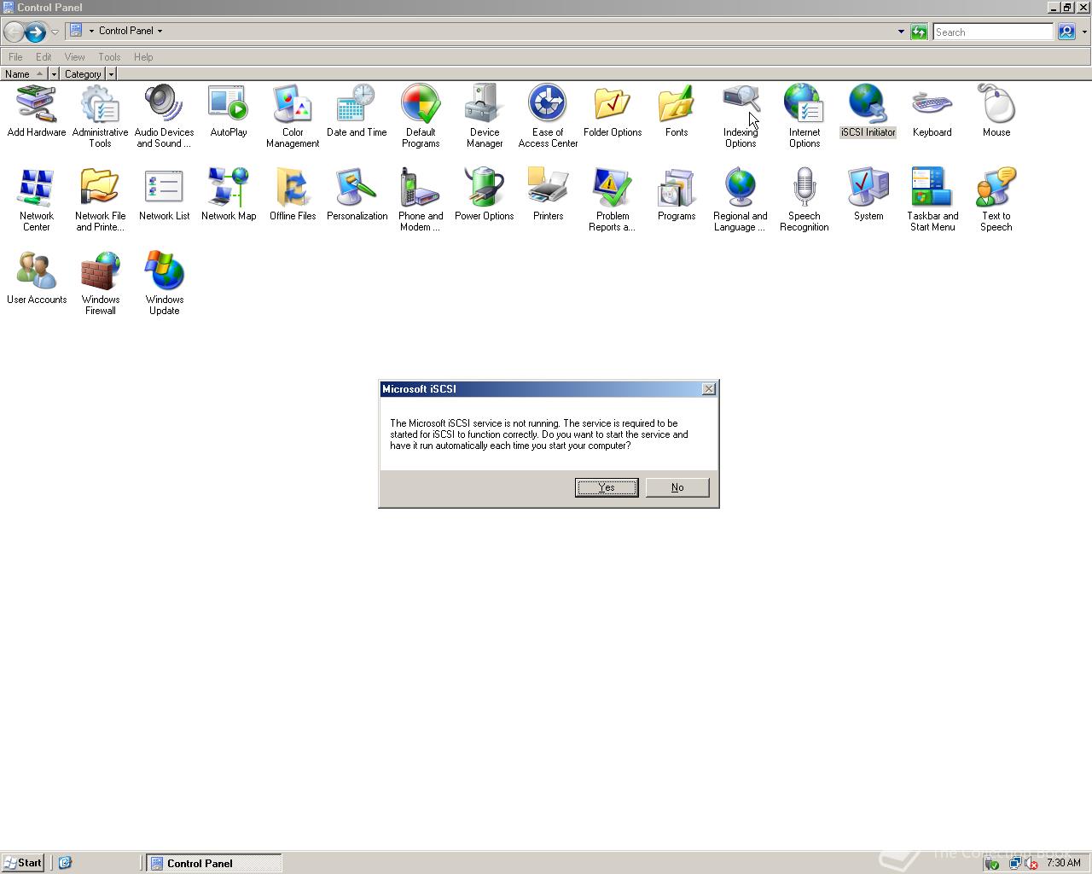This screenshot has width=1092, height=874.
Task: Launch Device Manager
Action: point(485,116)
